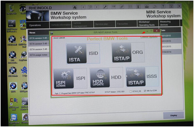Viewport: 194px width, 127px height.
Task: Click the Perfect BMW Tools heading
Action: pos(107,39)
